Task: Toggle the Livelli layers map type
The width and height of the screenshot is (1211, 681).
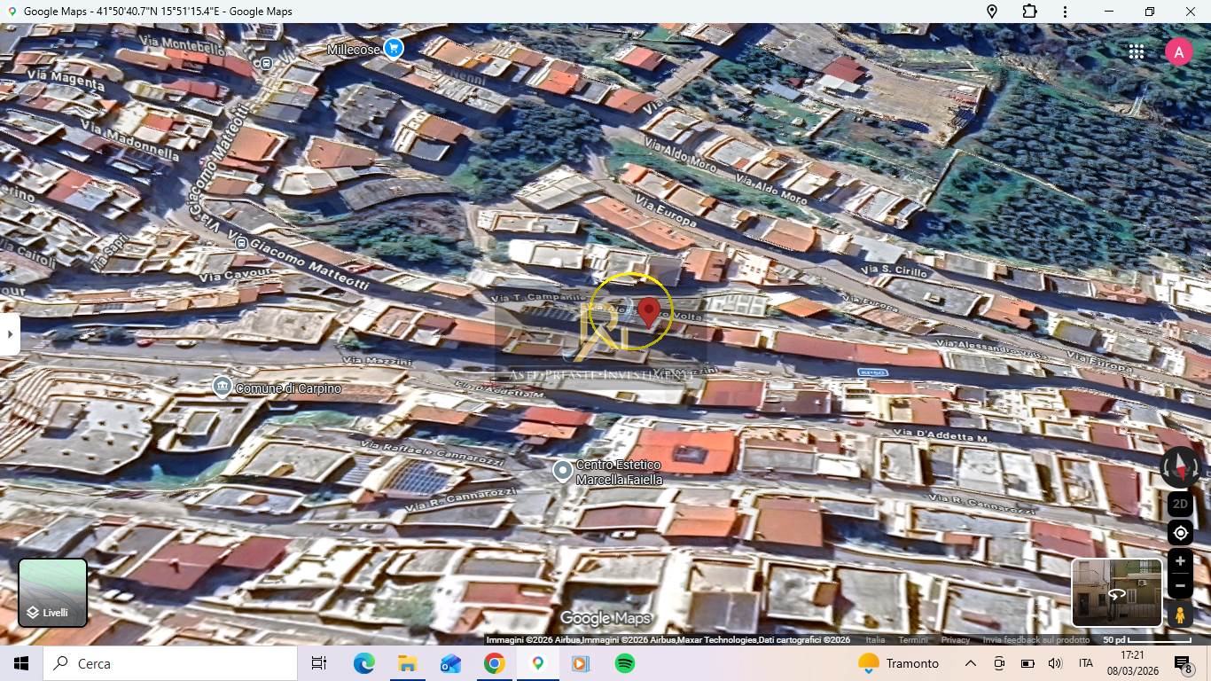Action: tap(53, 592)
